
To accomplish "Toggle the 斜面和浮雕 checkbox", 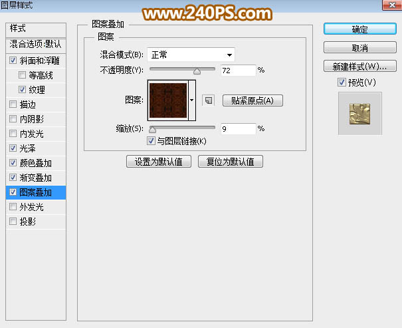I will [x=13, y=61].
